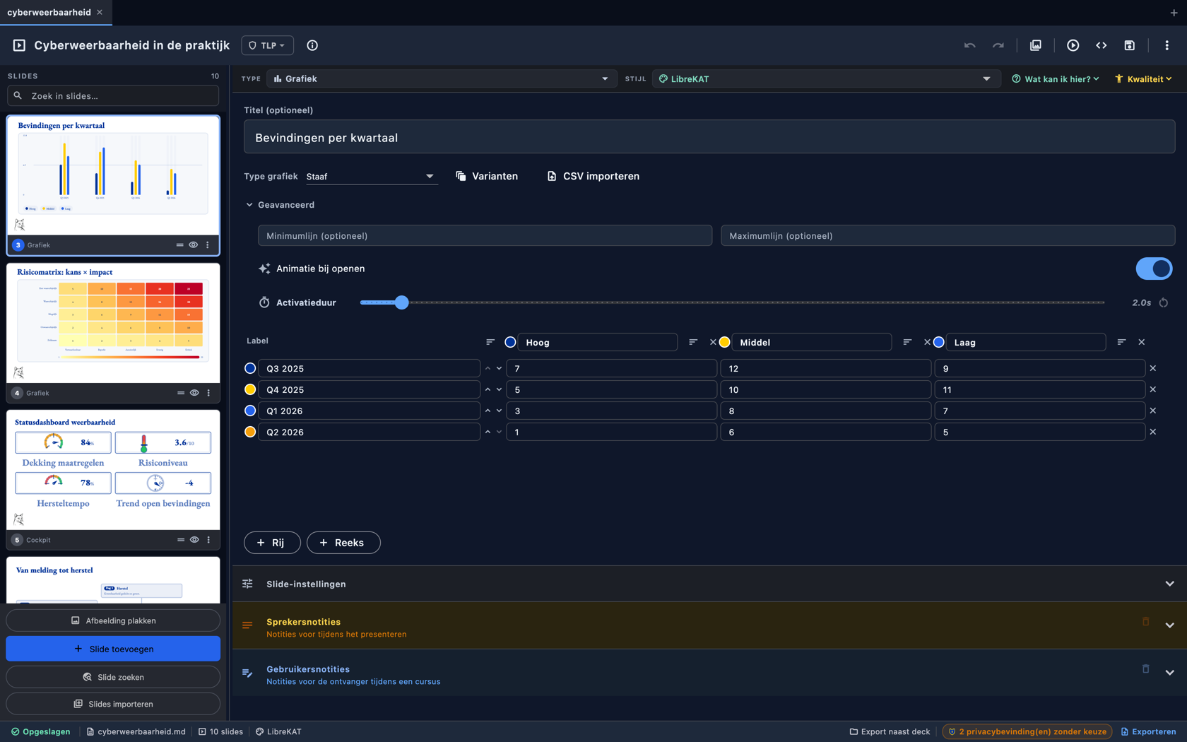The height and width of the screenshot is (742, 1187).
Task: Click the presentation icon left of the deck title
Action: point(19,45)
